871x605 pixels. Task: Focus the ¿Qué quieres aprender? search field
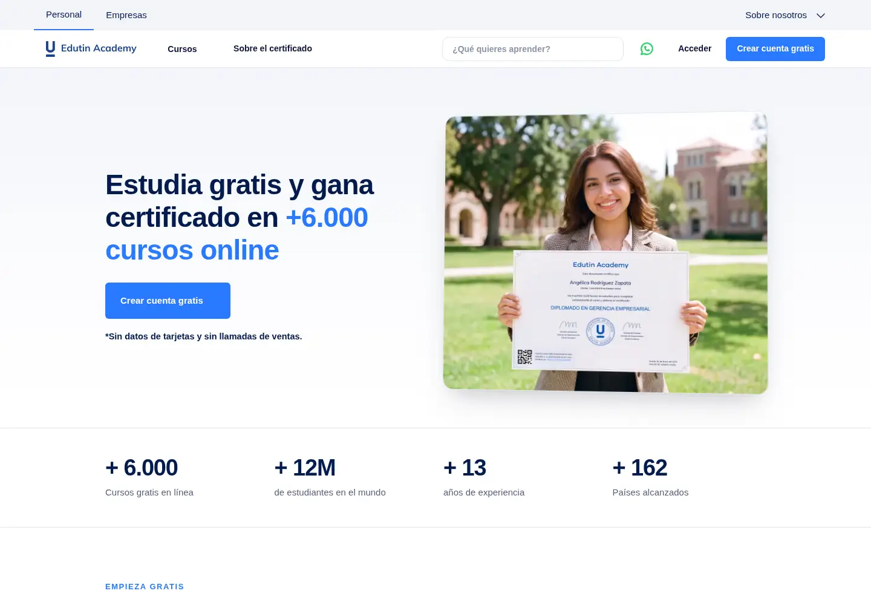coord(533,49)
